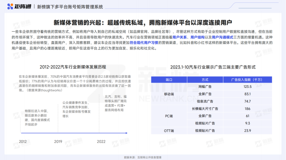Click the 端口 table column header
The image size is (286, 160).
tap(169, 80)
